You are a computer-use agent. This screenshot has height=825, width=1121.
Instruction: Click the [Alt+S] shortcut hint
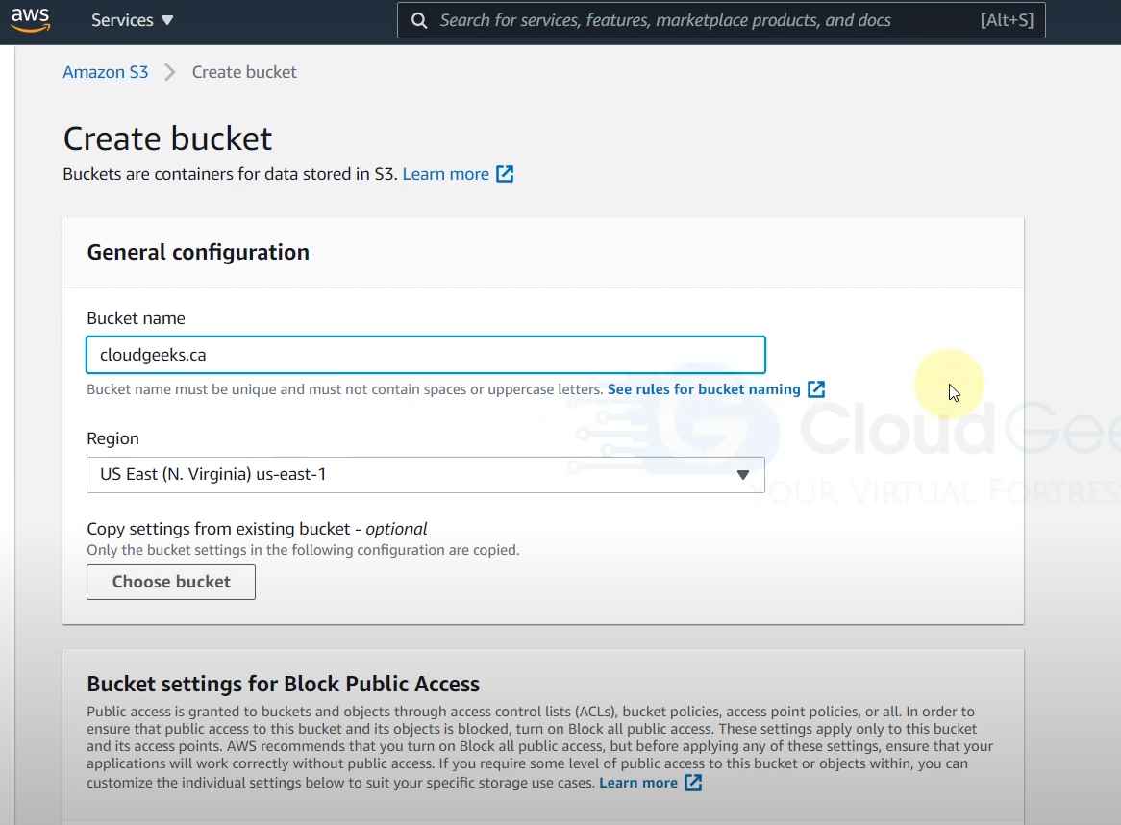(1007, 20)
